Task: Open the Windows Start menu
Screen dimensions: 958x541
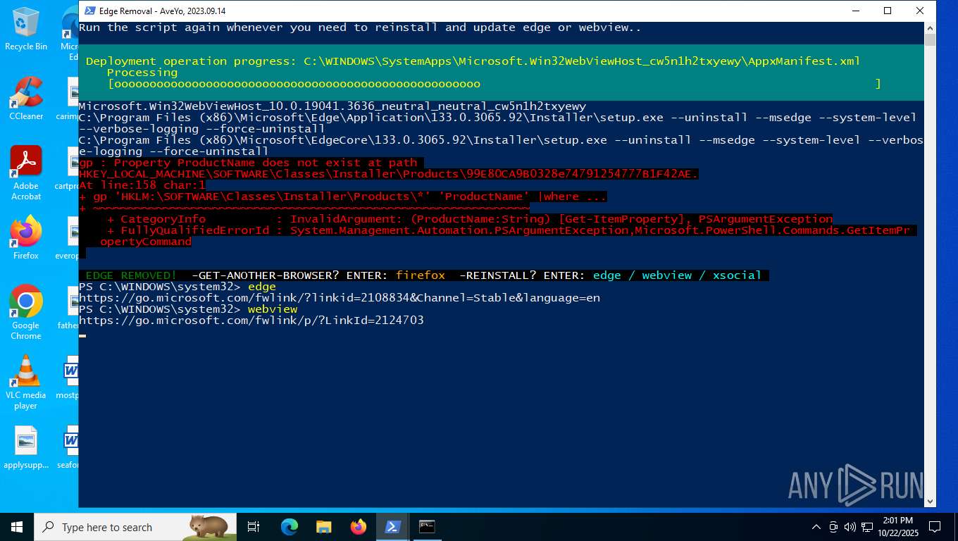Action: point(17,527)
